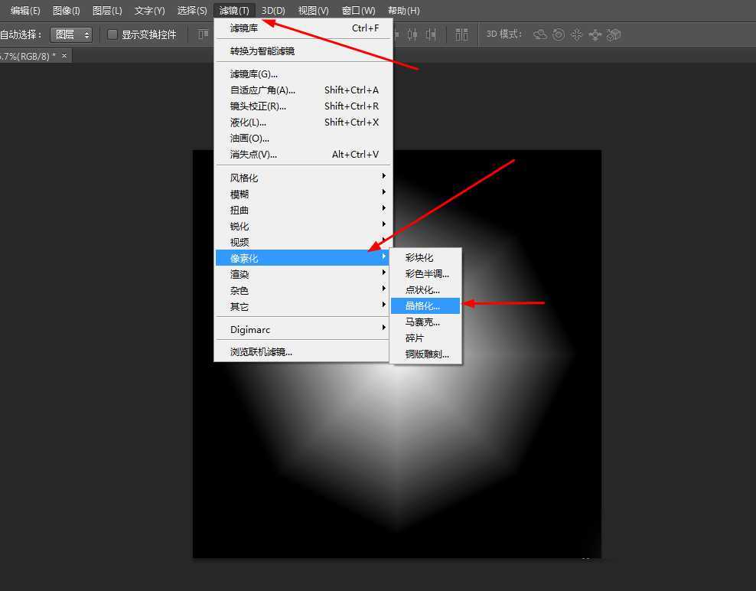Image resolution: width=756 pixels, height=591 pixels.
Task: Select the roll 3D camera icon
Action: [x=559, y=34]
